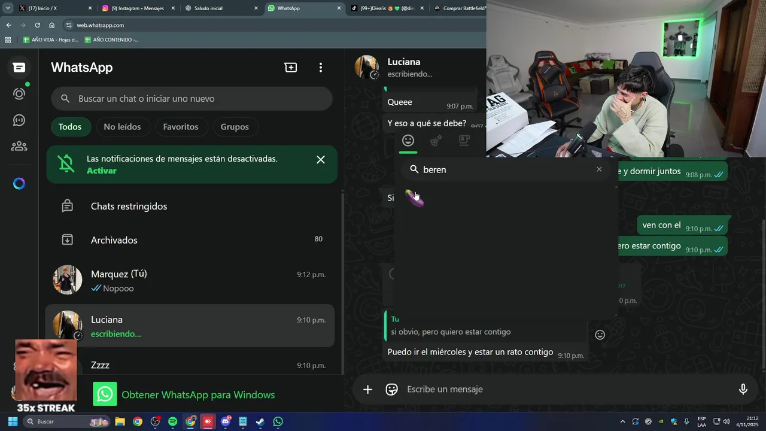766x431 pixels.
Task: Open 'AÑO CONTENIDO' bookmark
Action: coord(112,40)
